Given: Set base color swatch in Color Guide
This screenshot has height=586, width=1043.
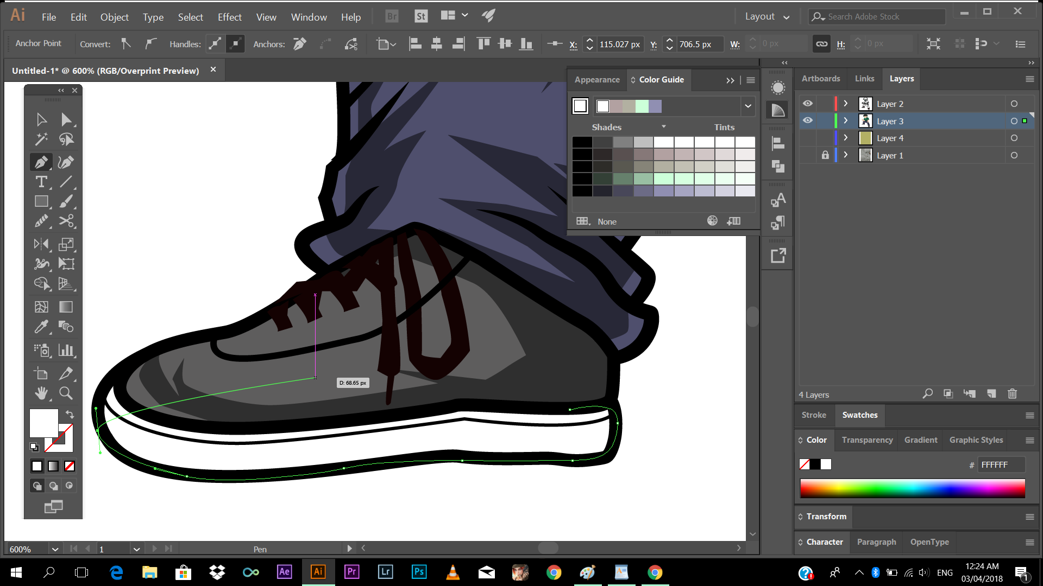Looking at the screenshot, I should pos(580,106).
